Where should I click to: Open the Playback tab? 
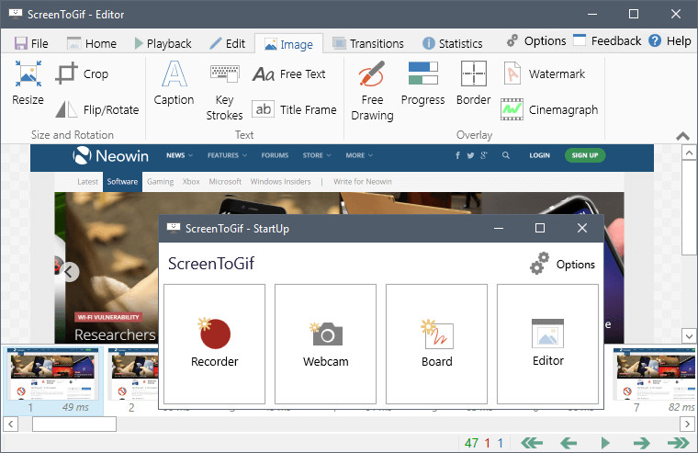coord(163,44)
